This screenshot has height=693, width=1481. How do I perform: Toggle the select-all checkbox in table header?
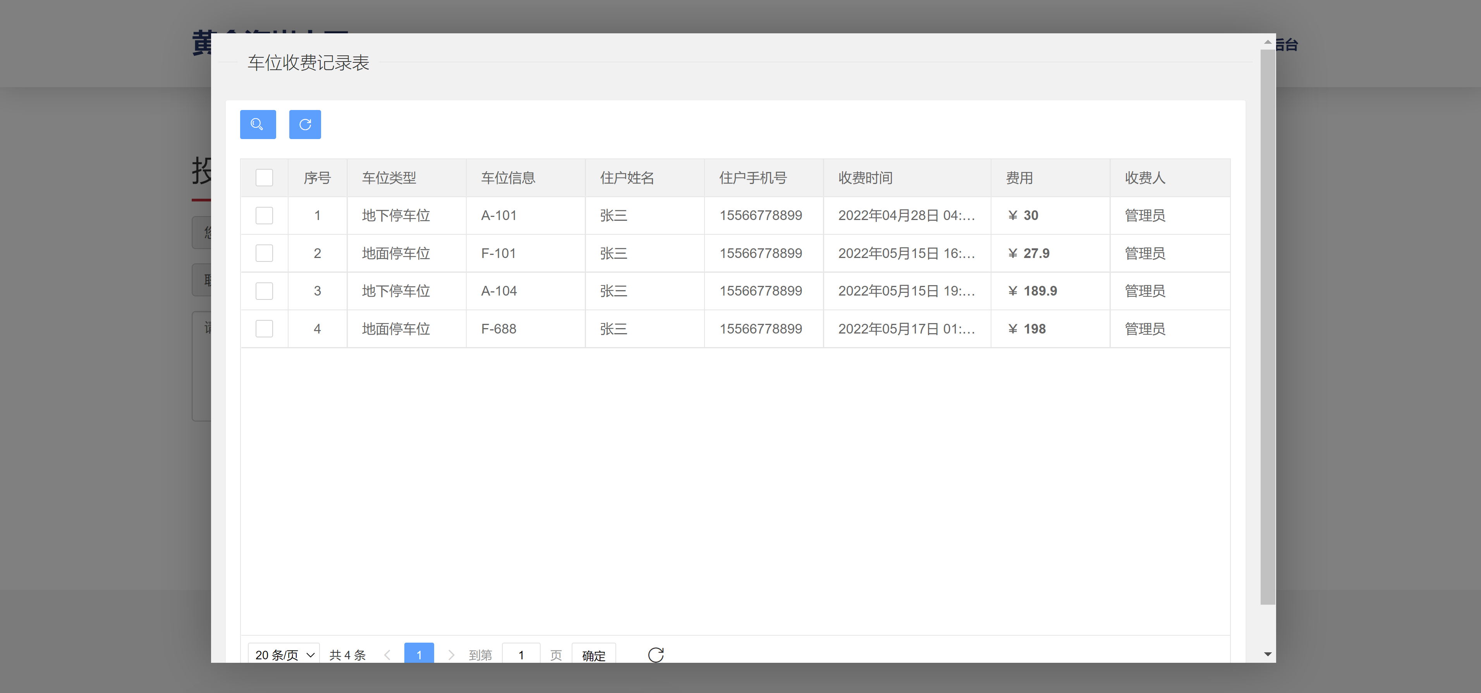[x=265, y=178]
